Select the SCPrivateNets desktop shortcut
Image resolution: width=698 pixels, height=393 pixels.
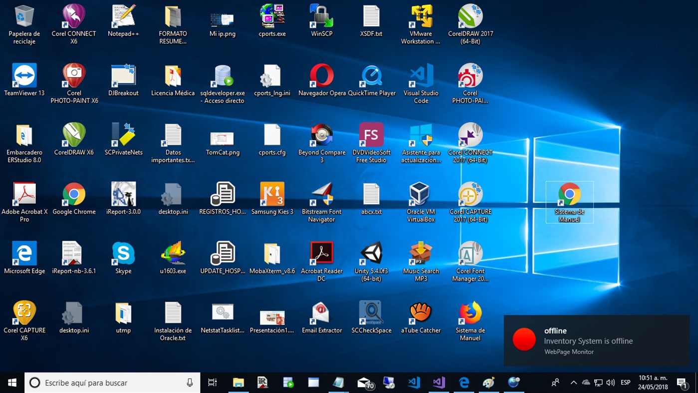(x=123, y=140)
